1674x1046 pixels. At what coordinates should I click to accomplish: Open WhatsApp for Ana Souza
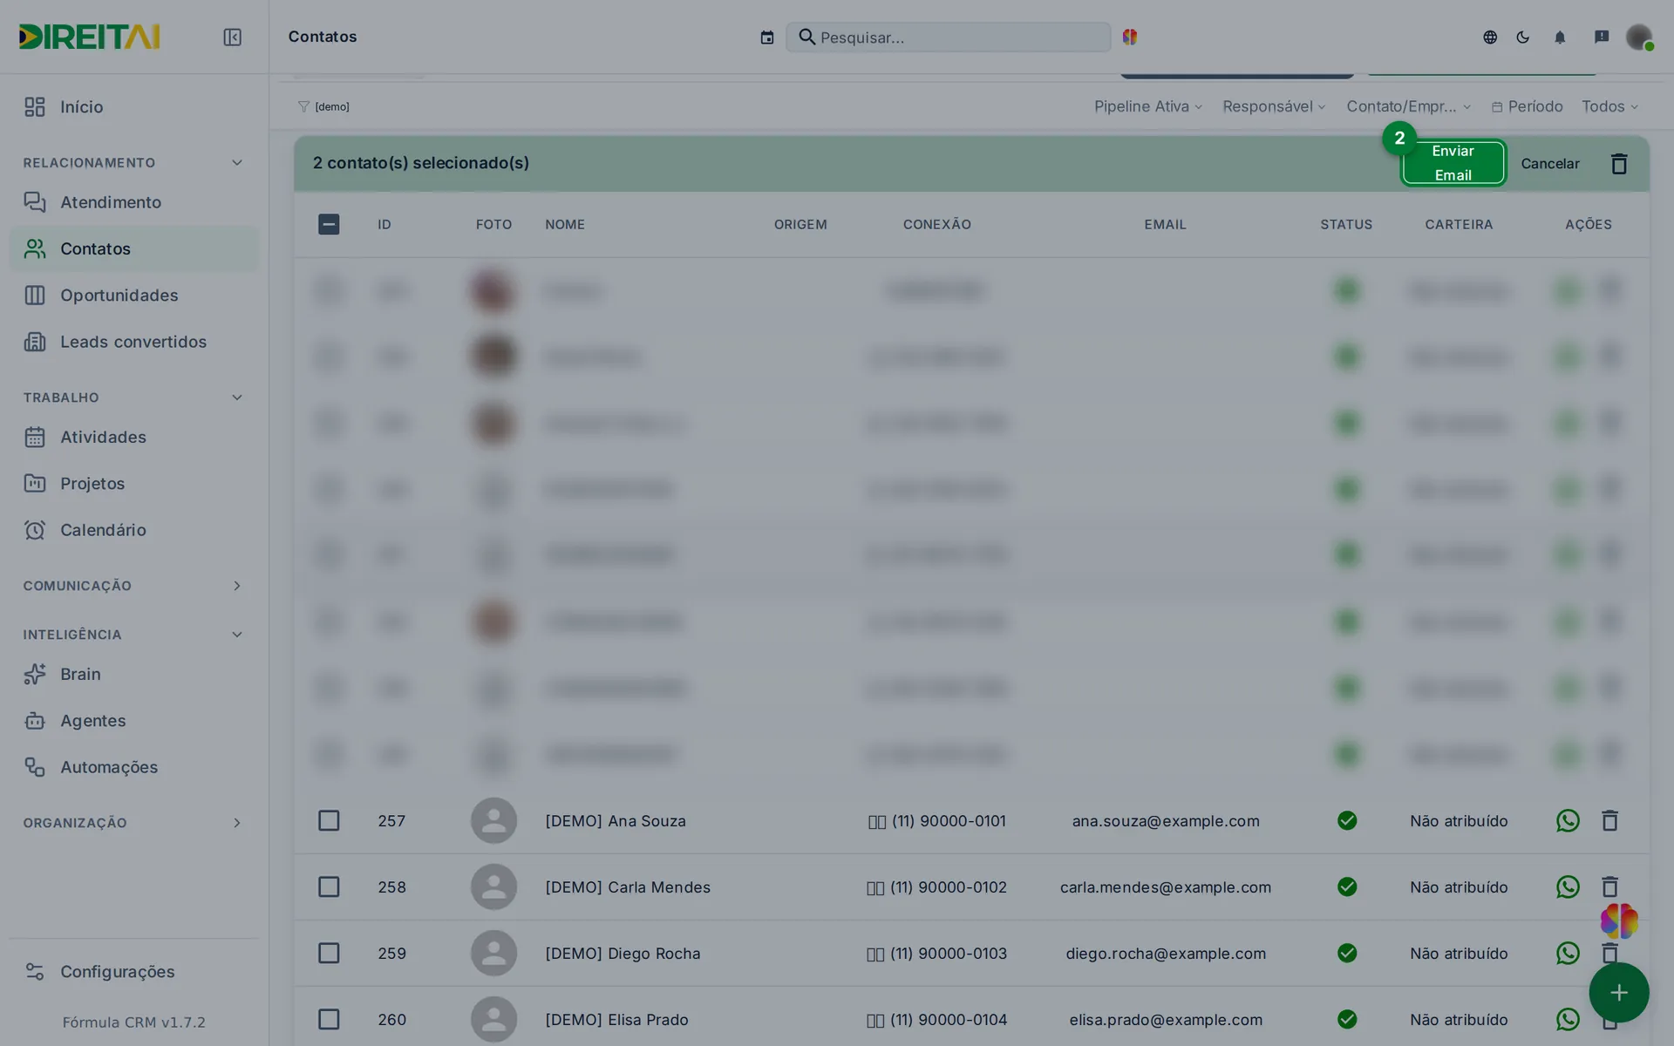pos(1568,820)
